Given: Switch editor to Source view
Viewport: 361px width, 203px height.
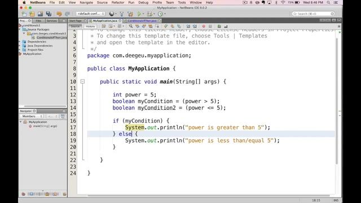Looking at the screenshot, I should tap(75, 27).
